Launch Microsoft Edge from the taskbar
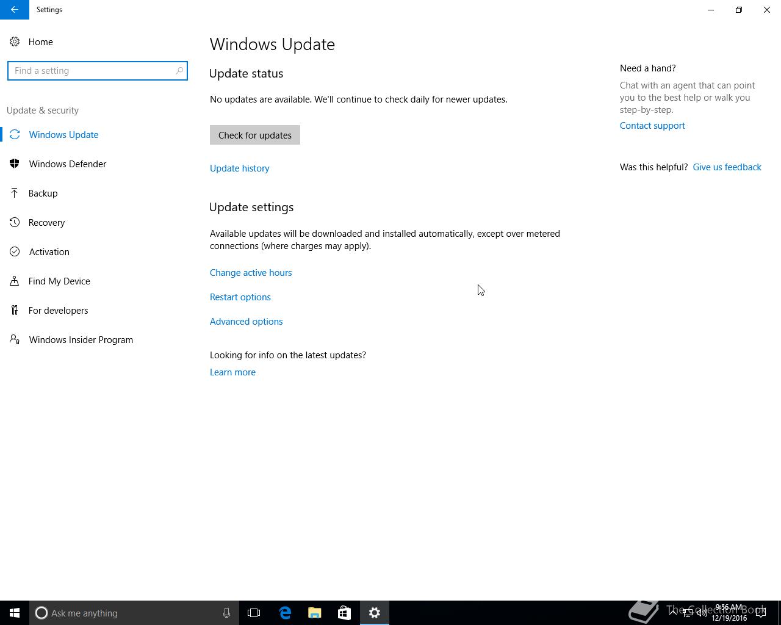The height and width of the screenshot is (625, 781). pos(285,613)
